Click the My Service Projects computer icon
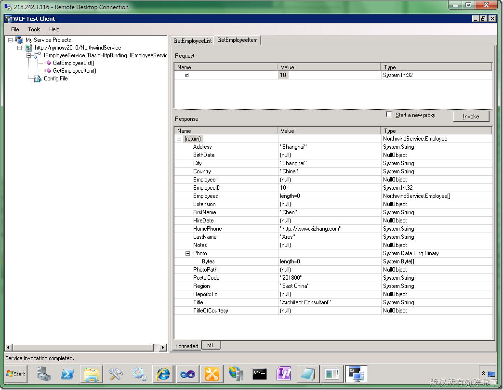503x390 pixels. point(19,40)
